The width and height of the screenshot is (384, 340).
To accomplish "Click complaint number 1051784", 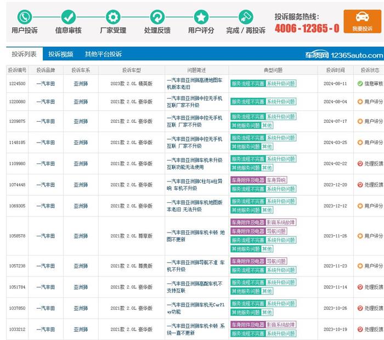I will [x=17, y=287].
